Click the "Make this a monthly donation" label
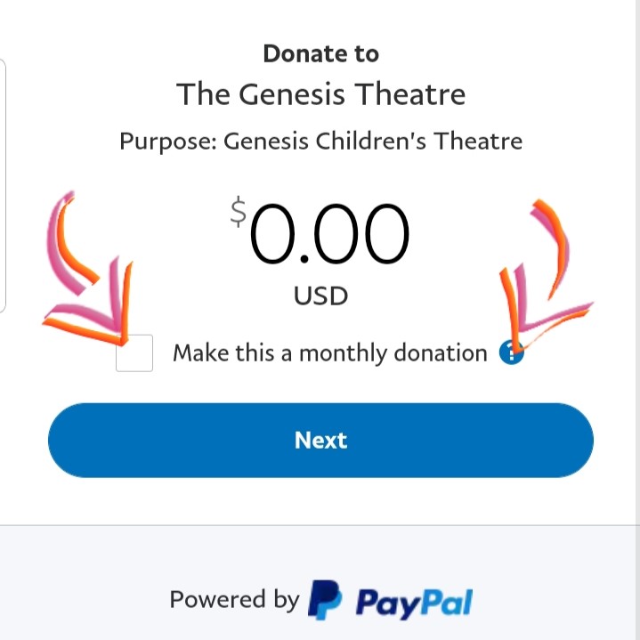Screen dimensions: 640x640 click(330, 353)
